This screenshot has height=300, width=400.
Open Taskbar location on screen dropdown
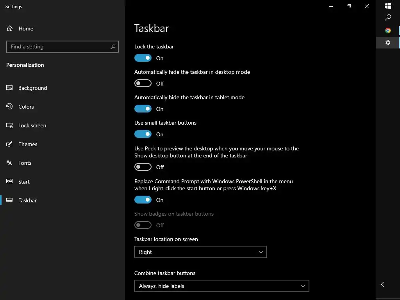point(200,252)
